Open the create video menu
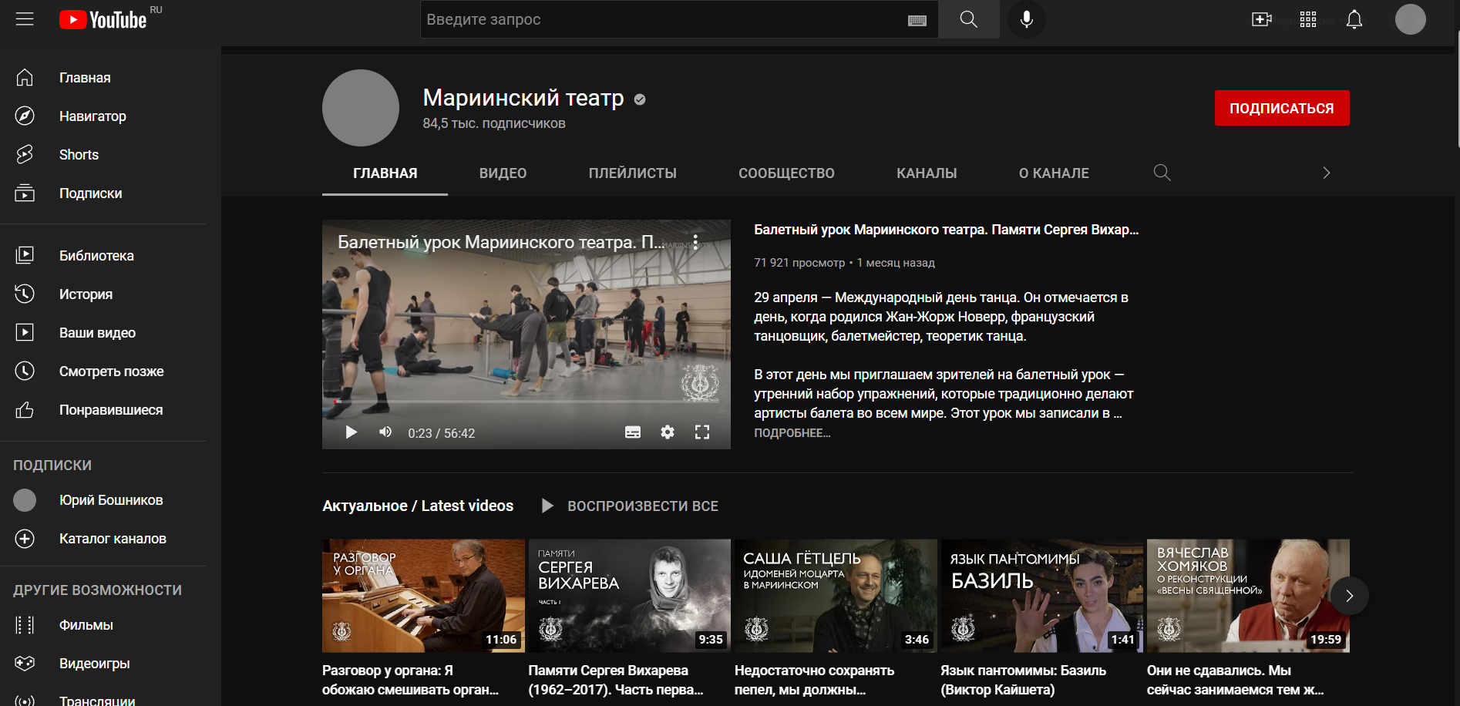 coord(1262,19)
